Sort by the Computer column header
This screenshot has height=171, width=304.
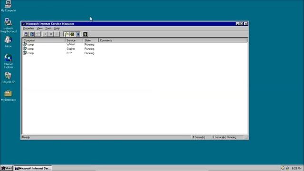pyautogui.click(x=44, y=40)
